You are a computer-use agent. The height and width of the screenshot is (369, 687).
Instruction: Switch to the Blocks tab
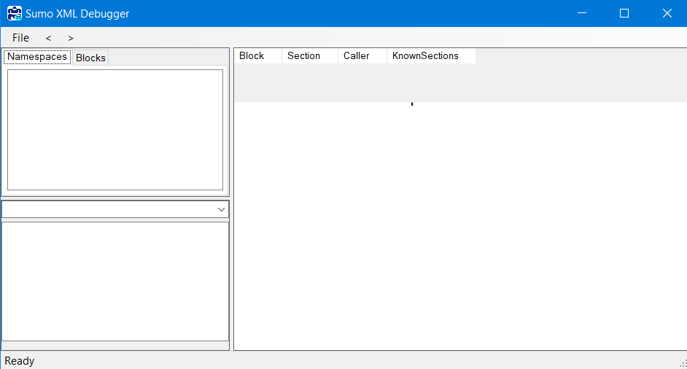pos(90,58)
